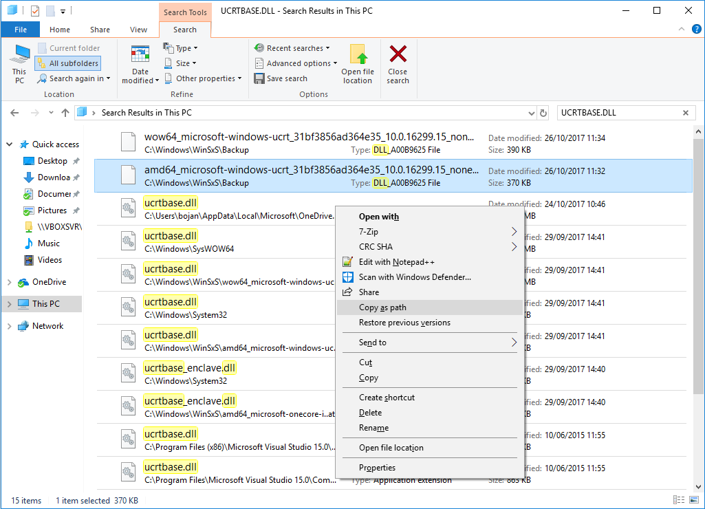Open the File tab

(x=21, y=29)
